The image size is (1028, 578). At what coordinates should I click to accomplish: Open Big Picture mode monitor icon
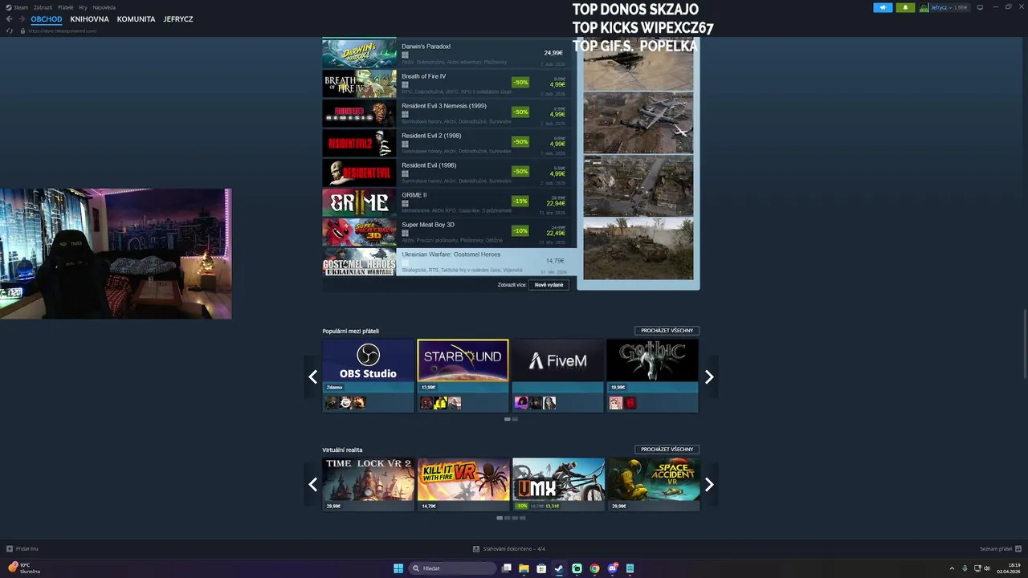point(978,7)
